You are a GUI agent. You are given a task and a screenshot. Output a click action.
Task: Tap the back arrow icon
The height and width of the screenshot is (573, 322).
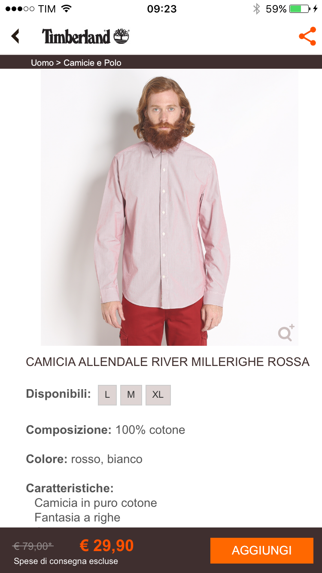(x=15, y=36)
